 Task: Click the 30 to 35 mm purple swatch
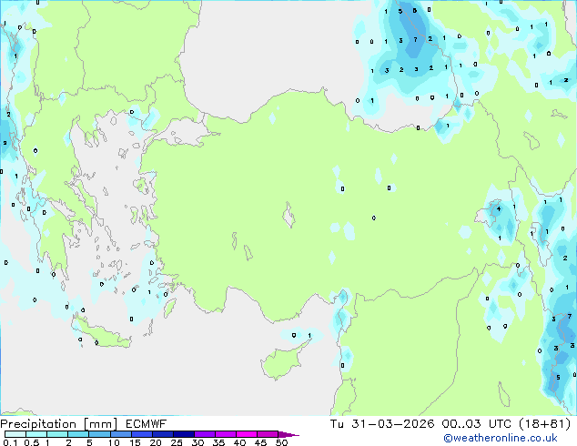205,434
